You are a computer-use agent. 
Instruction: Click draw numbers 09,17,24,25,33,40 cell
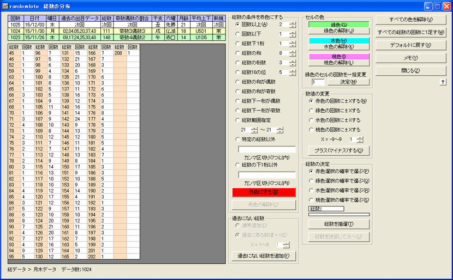tap(80, 38)
